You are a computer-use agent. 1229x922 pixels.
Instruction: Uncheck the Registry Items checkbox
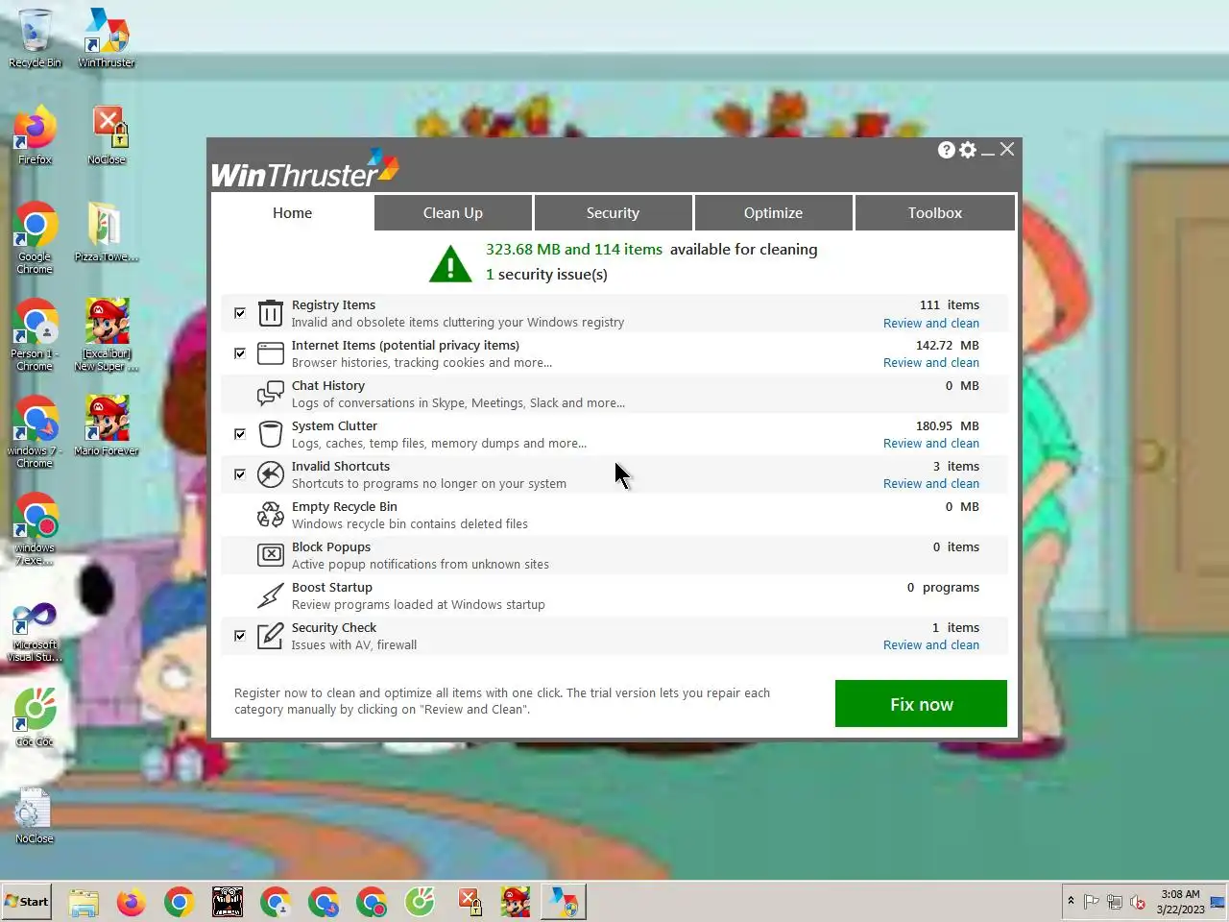tap(240, 313)
